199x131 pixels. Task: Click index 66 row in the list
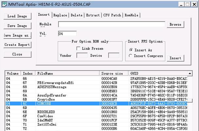click(96, 79)
